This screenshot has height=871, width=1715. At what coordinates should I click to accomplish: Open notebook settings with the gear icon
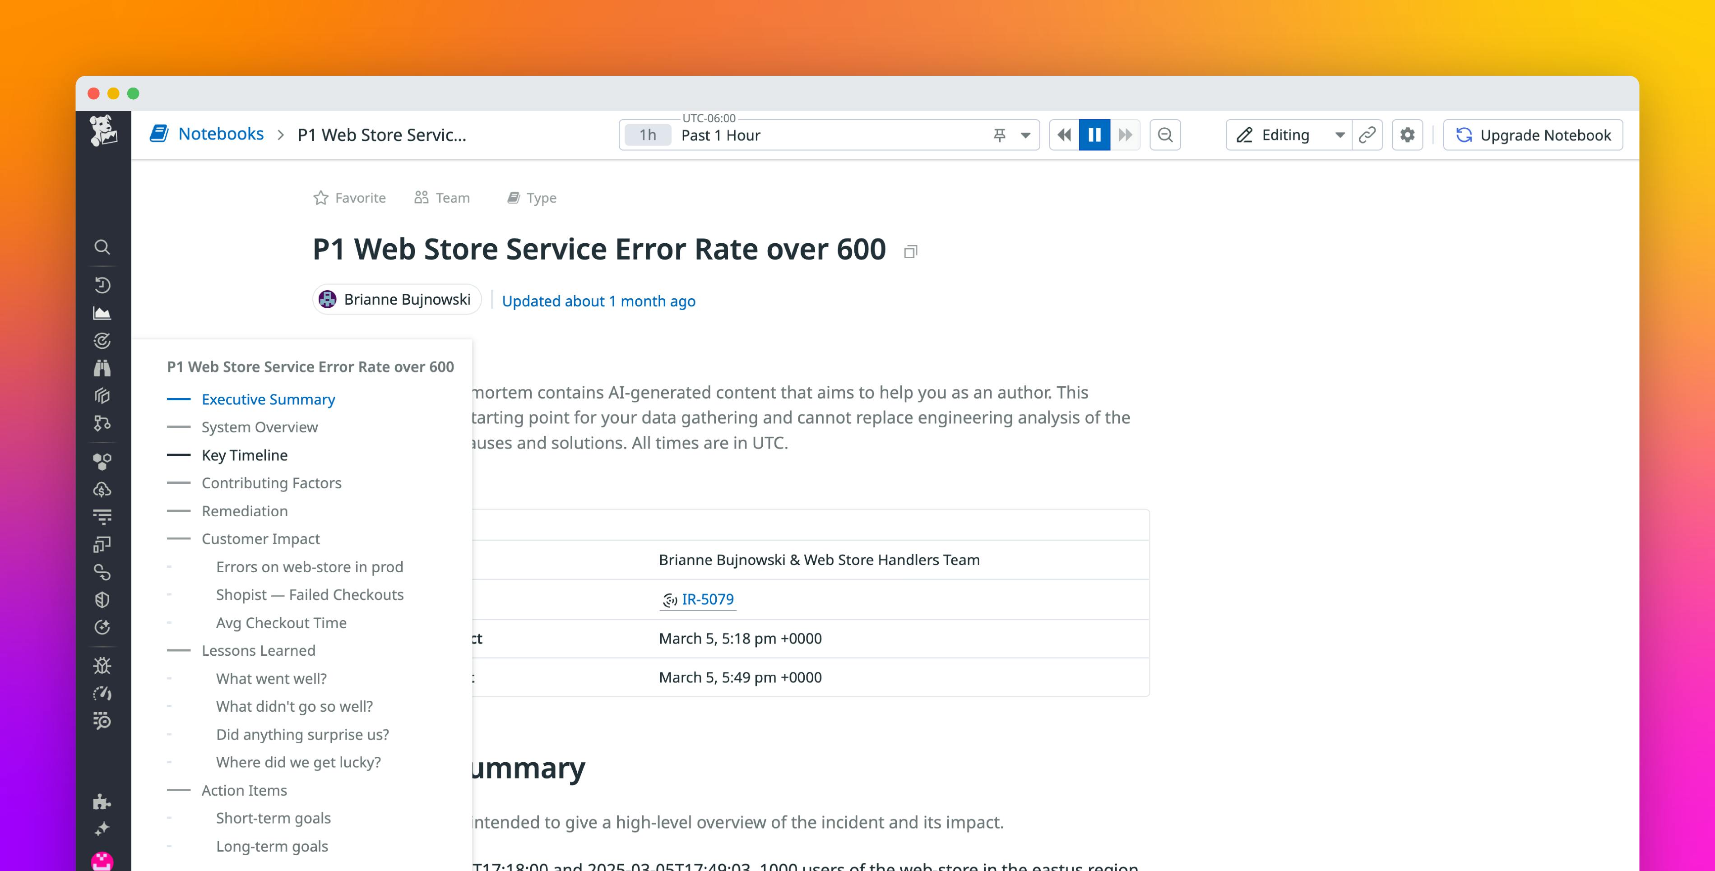click(x=1407, y=134)
